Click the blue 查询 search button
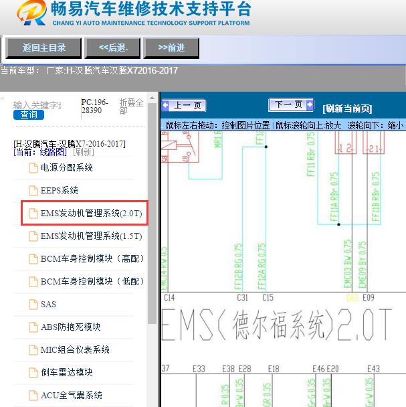Screen dimensions: 406x407 29,114
